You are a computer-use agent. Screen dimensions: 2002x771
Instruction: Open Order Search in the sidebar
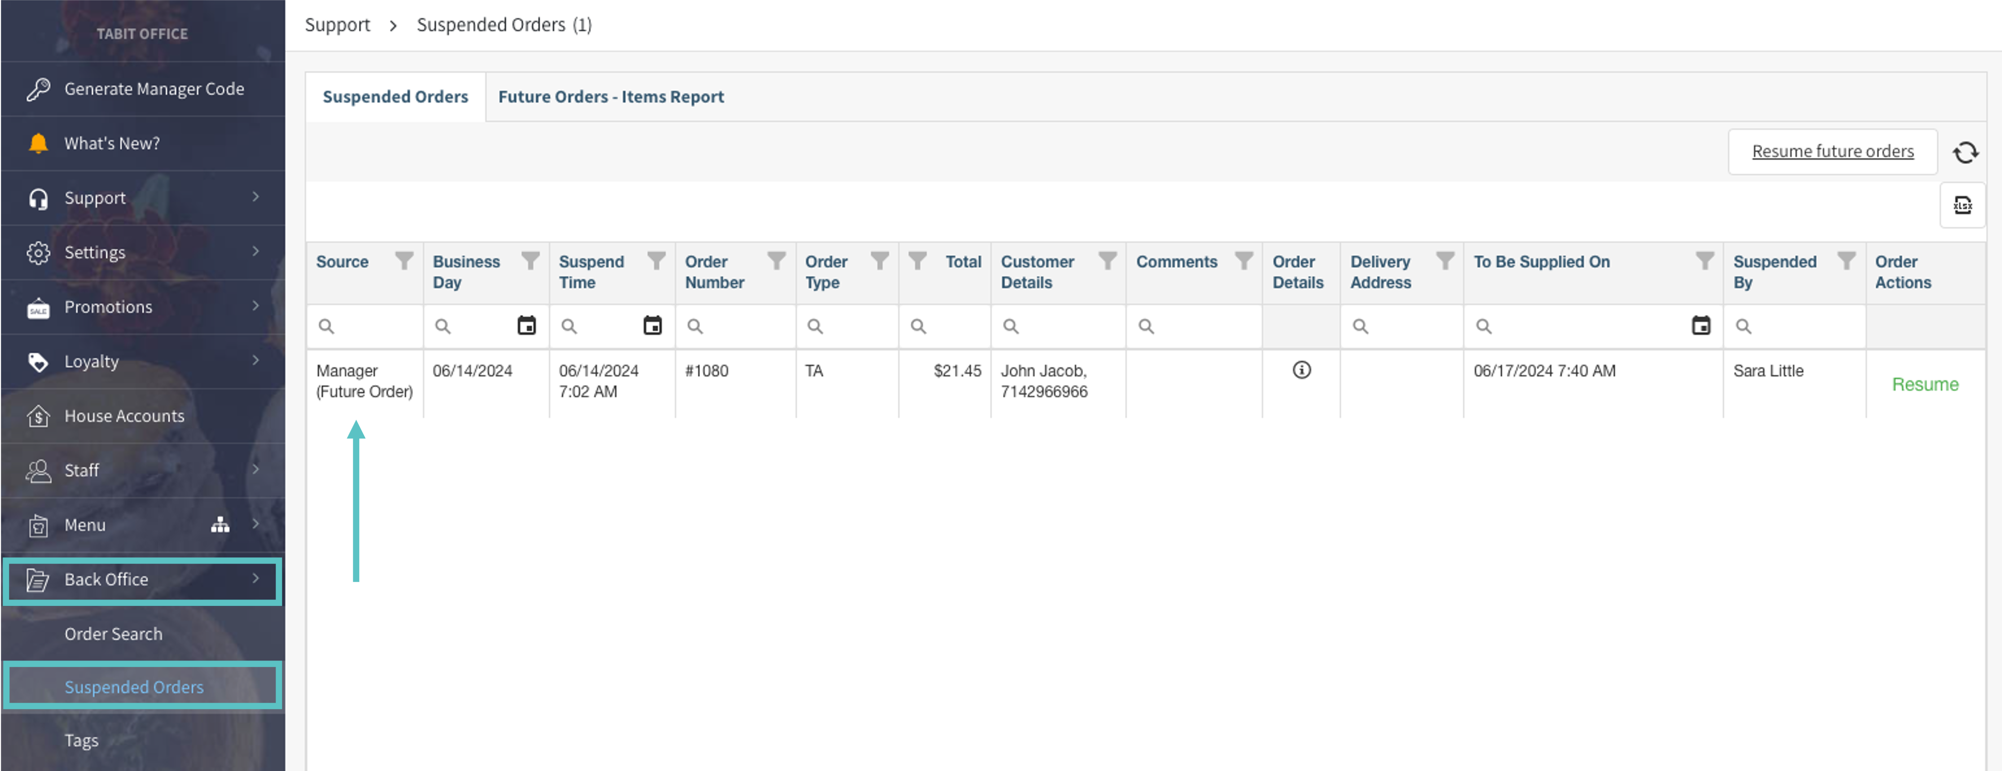(114, 634)
